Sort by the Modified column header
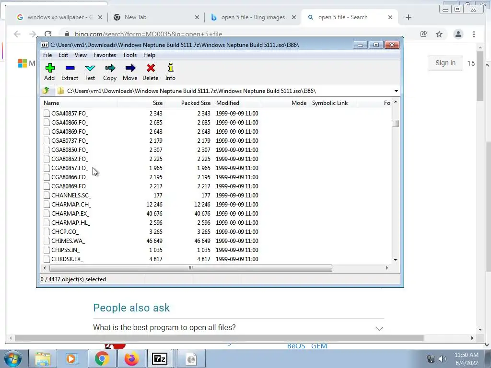The height and width of the screenshot is (368, 491). [x=237, y=103]
